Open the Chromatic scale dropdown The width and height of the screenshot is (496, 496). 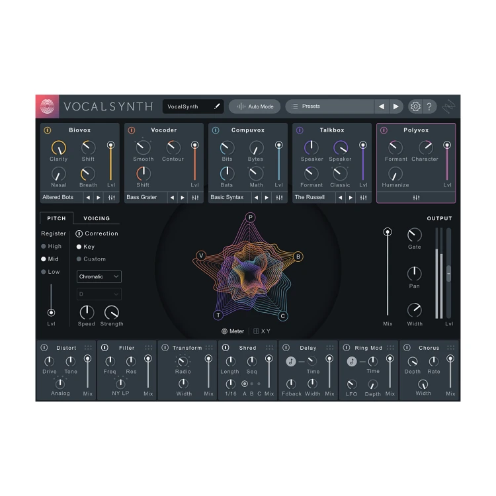pyautogui.click(x=99, y=276)
